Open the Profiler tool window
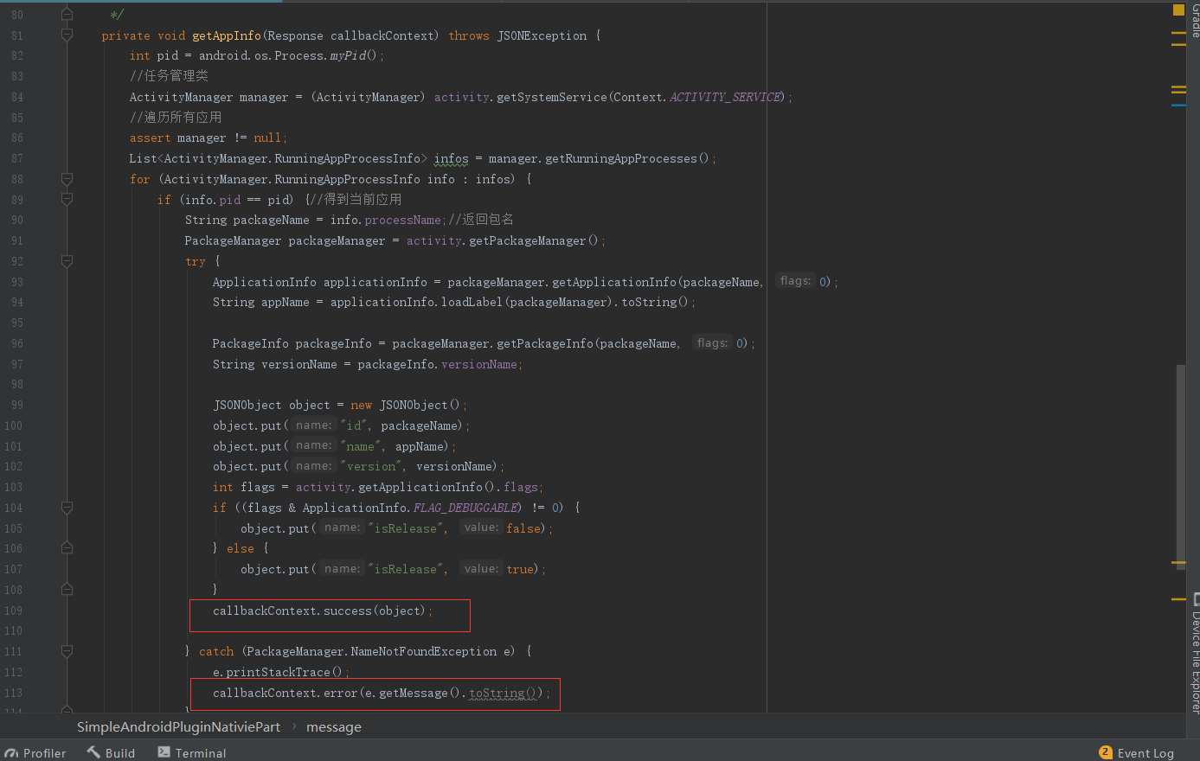The height and width of the screenshot is (761, 1200). 35,753
